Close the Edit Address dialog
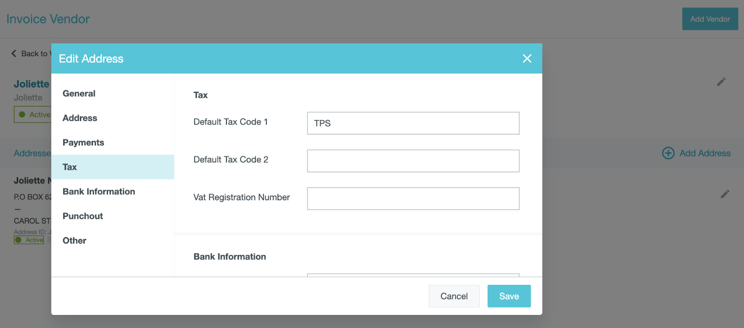The image size is (744, 328). point(527,59)
